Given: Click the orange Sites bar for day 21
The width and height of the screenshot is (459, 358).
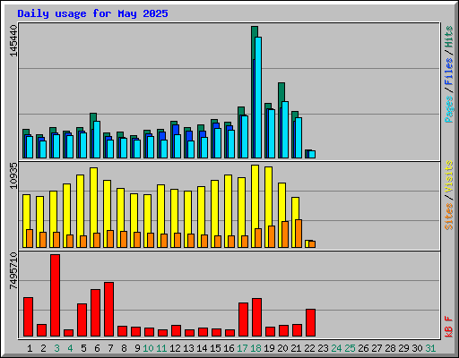Looking at the screenshot, I should tap(299, 234).
